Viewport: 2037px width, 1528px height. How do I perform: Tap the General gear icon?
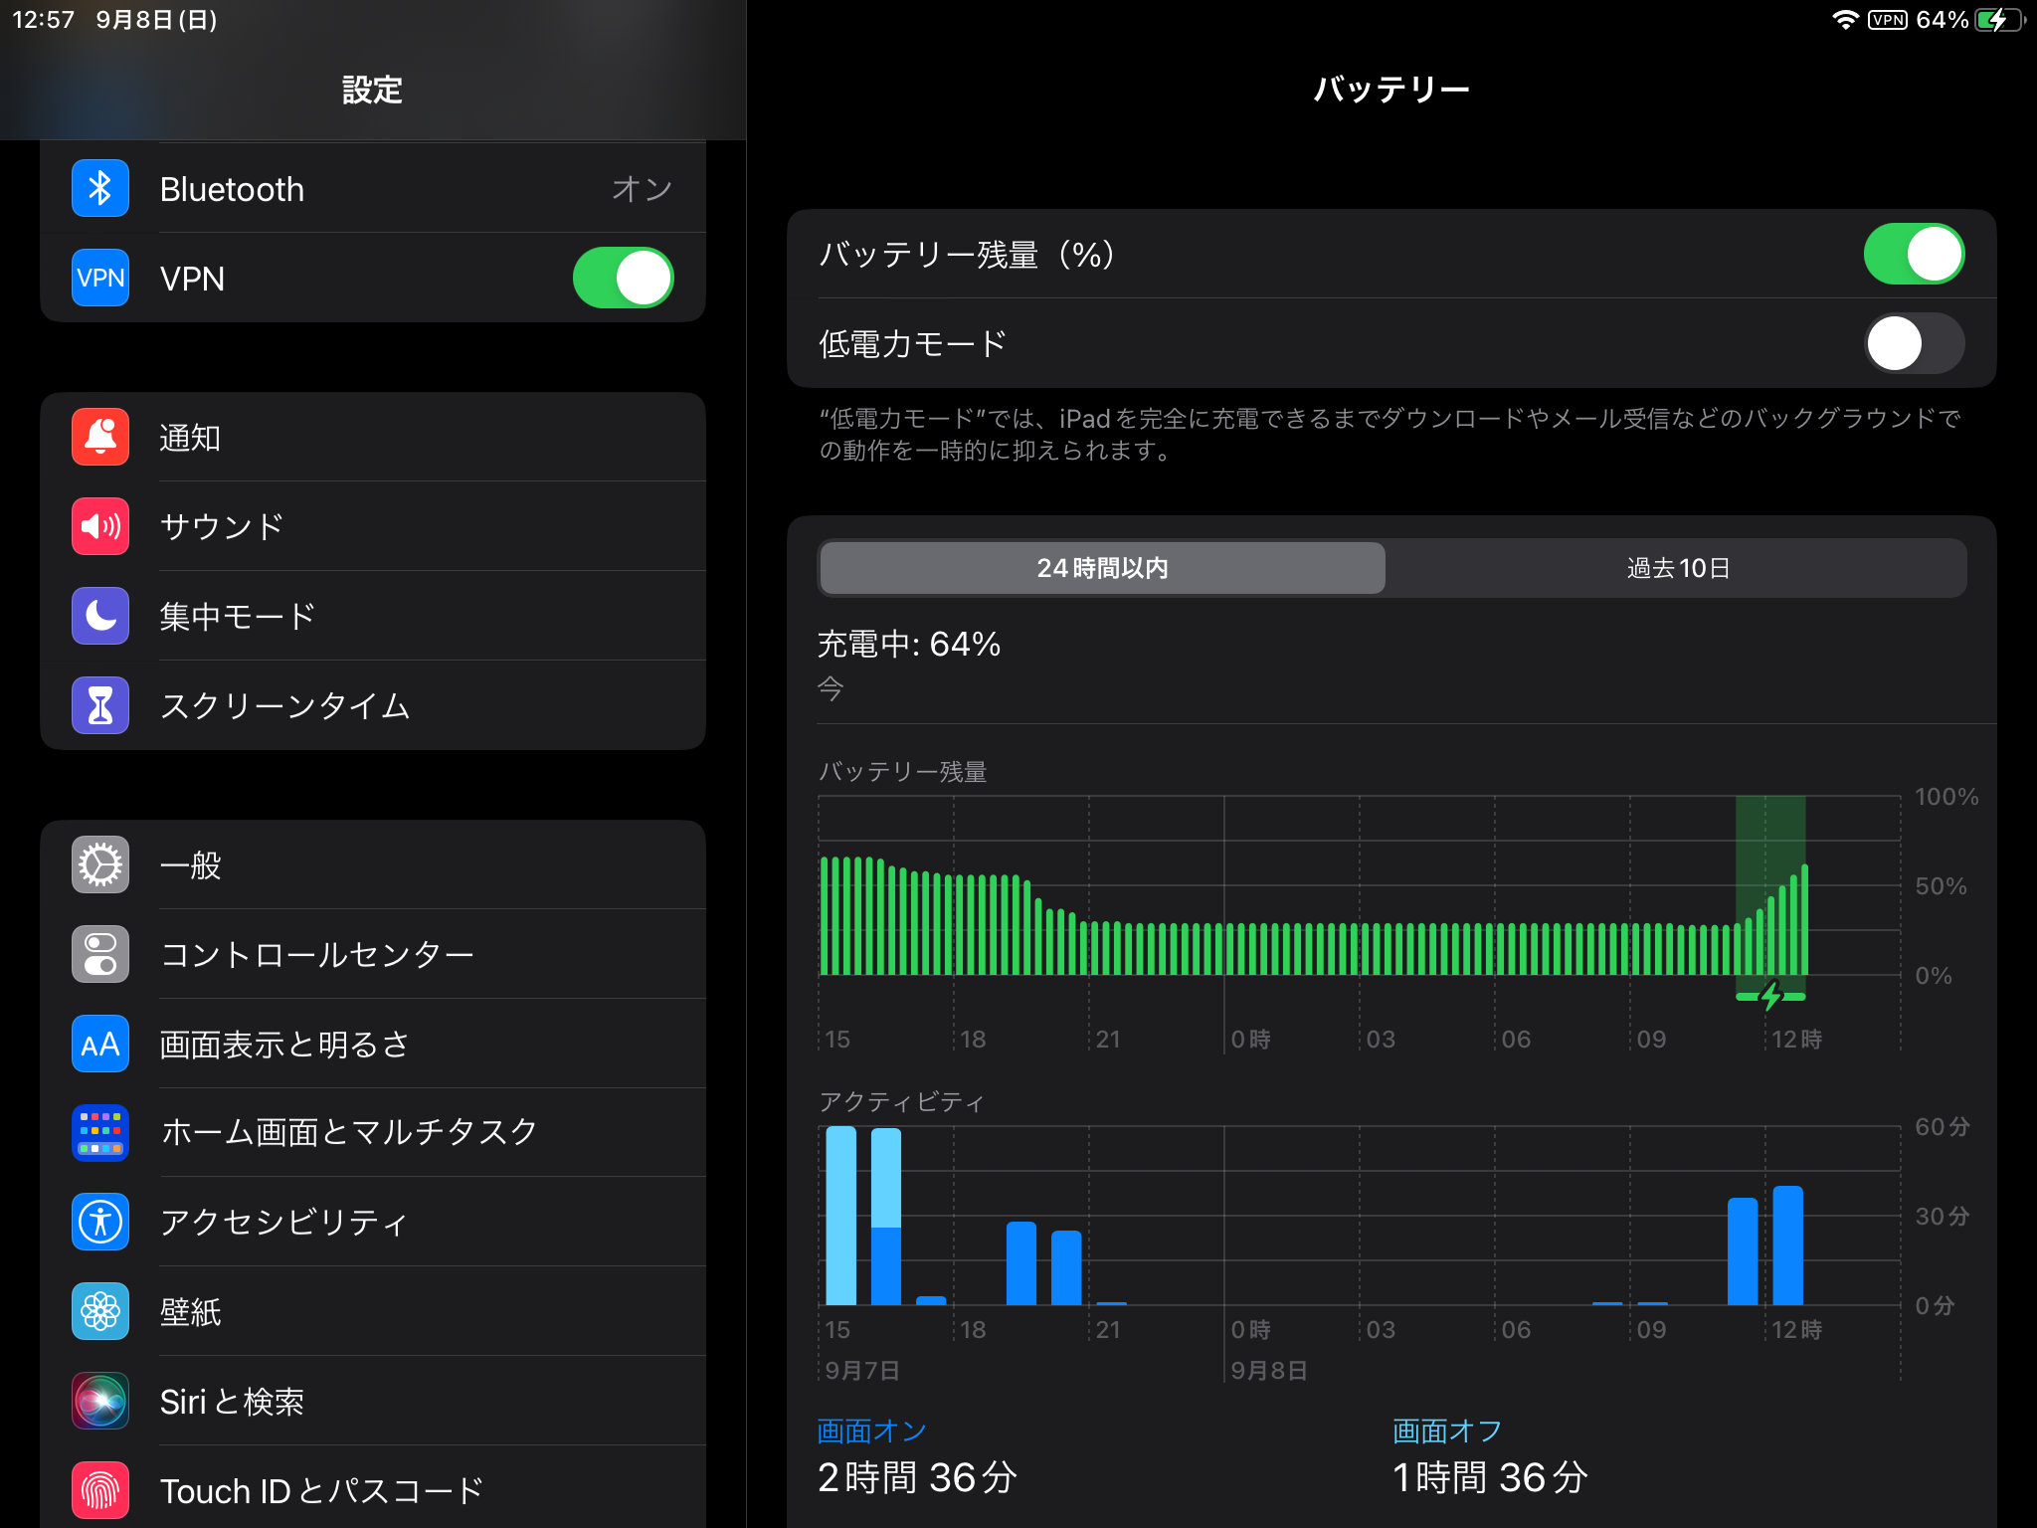click(x=100, y=864)
